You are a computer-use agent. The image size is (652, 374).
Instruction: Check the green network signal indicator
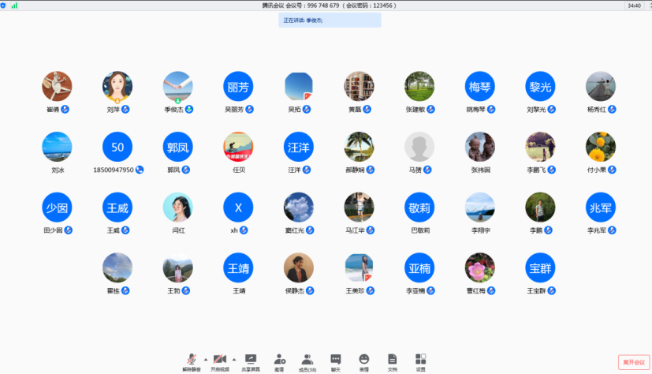[x=14, y=6]
